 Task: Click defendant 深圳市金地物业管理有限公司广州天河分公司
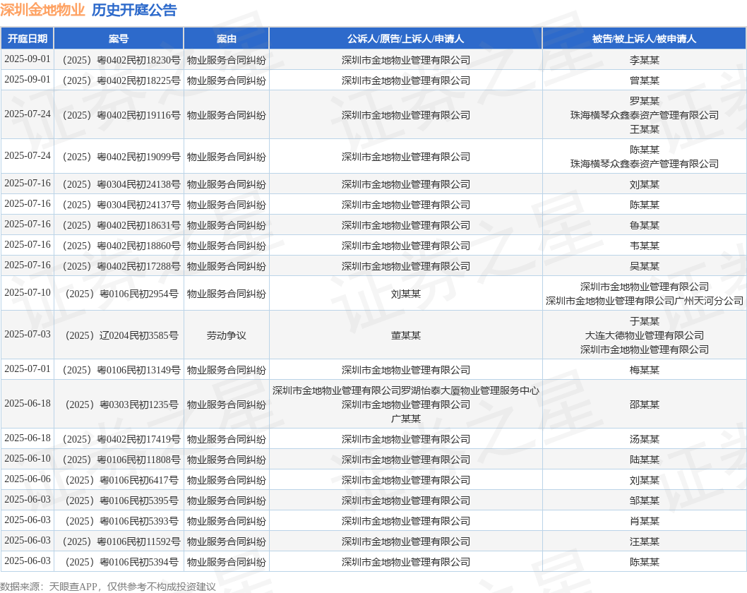[x=644, y=301]
